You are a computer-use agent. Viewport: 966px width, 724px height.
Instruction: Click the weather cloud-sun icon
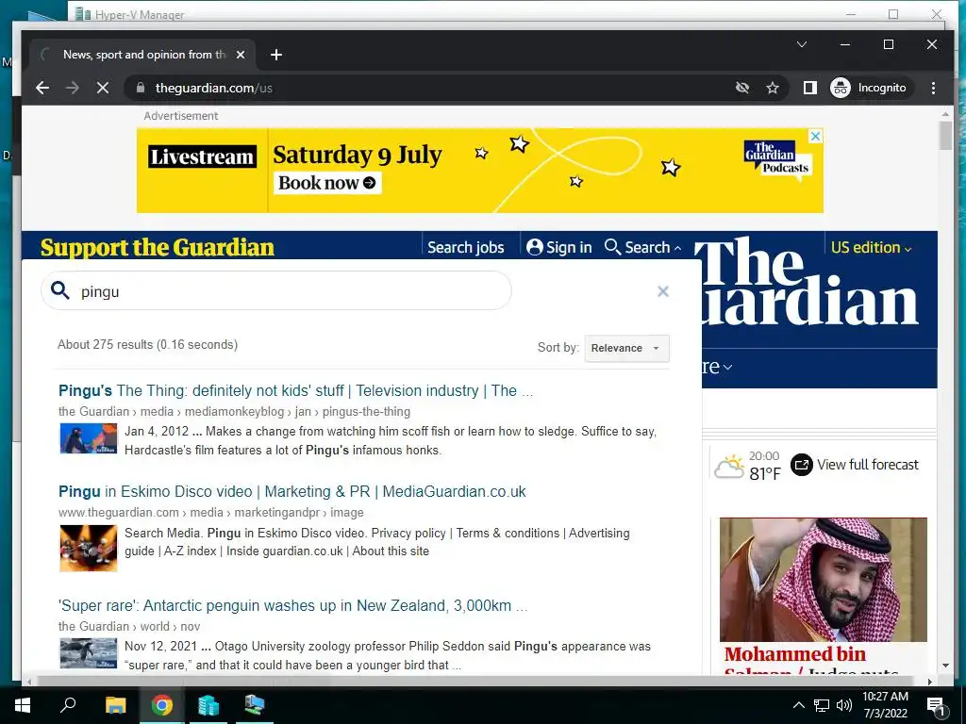[x=729, y=468]
